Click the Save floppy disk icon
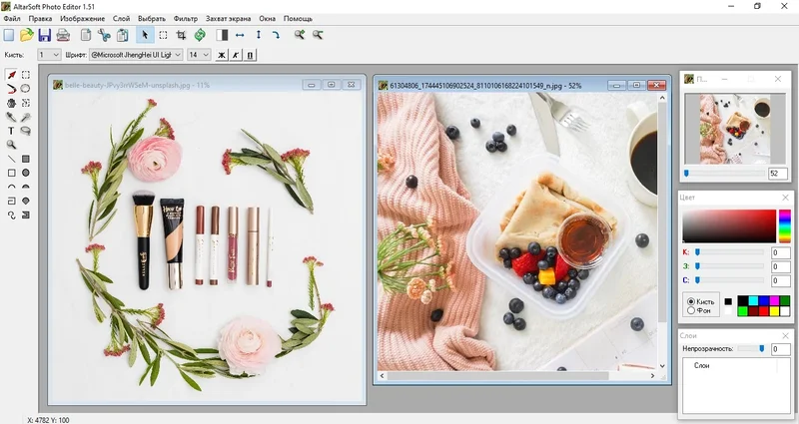The image size is (799, 424). pos(44,35)
